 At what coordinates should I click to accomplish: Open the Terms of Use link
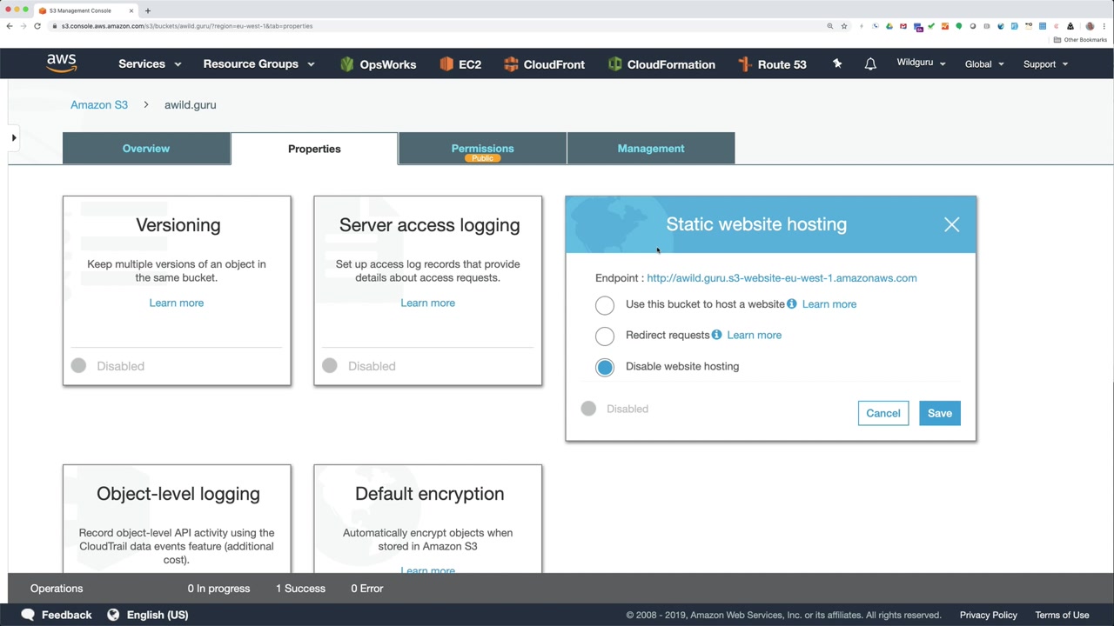click(x=1062, y=615)
